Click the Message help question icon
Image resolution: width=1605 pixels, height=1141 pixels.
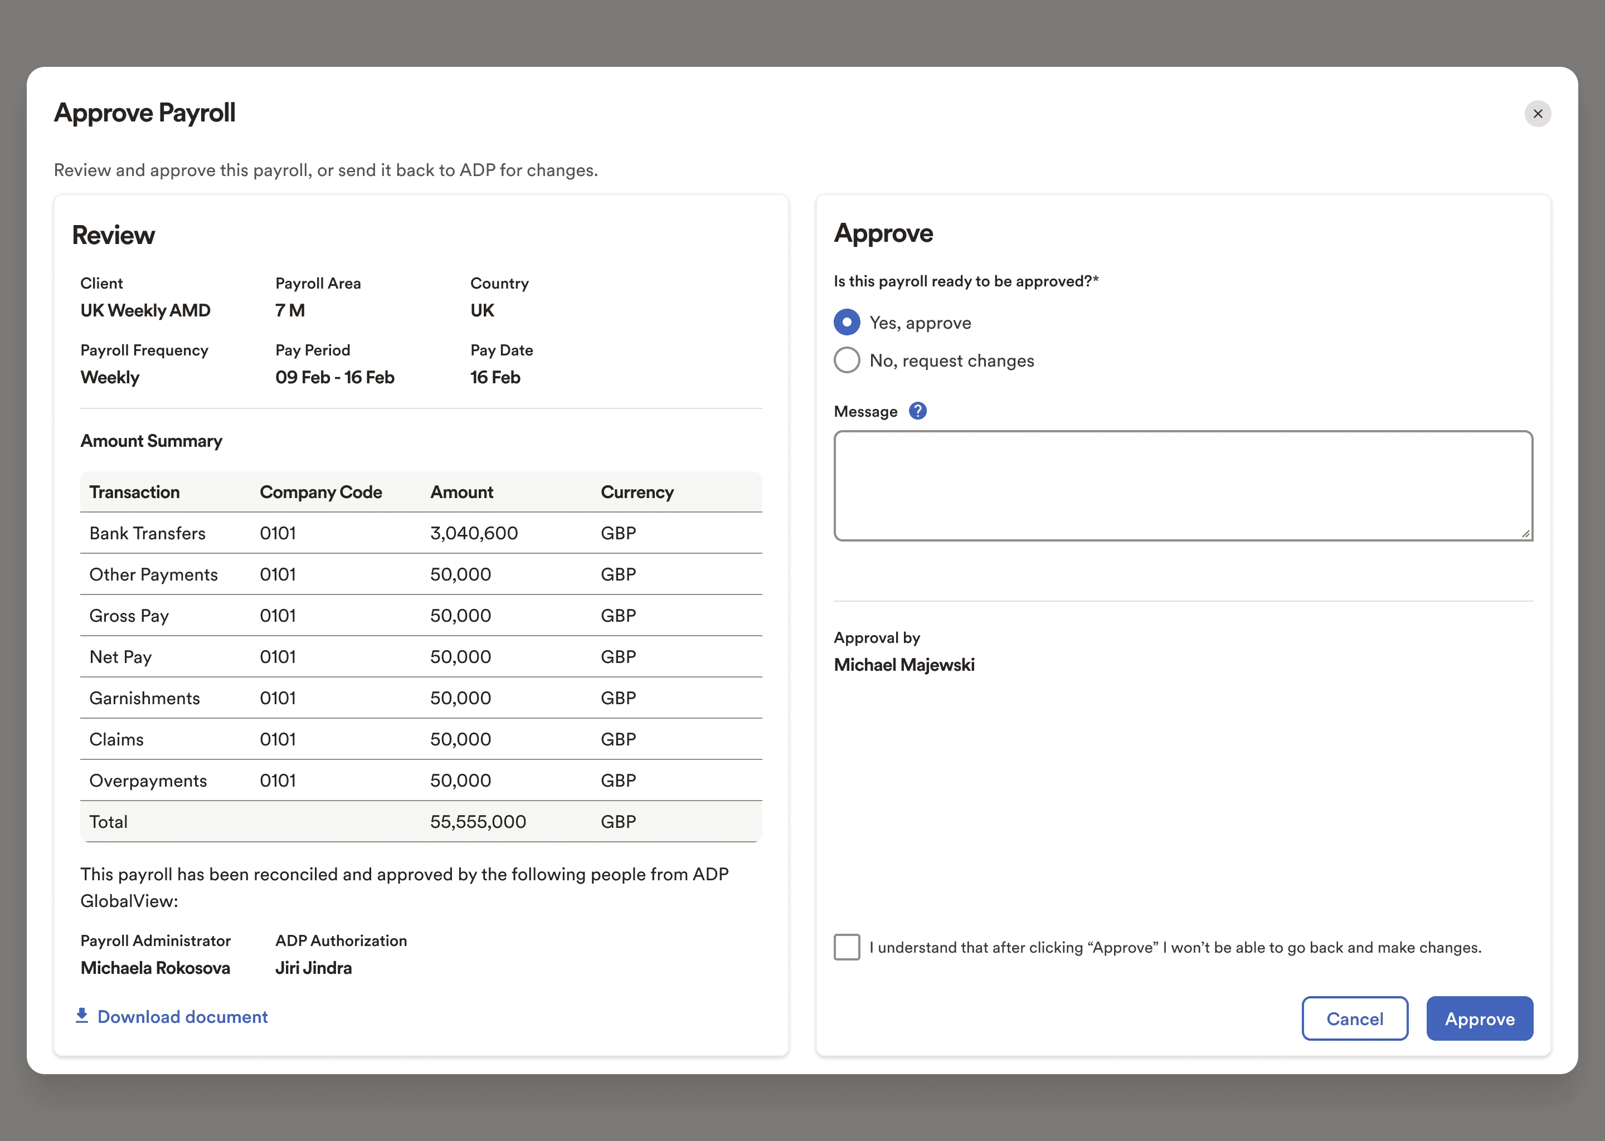[918, 411]
